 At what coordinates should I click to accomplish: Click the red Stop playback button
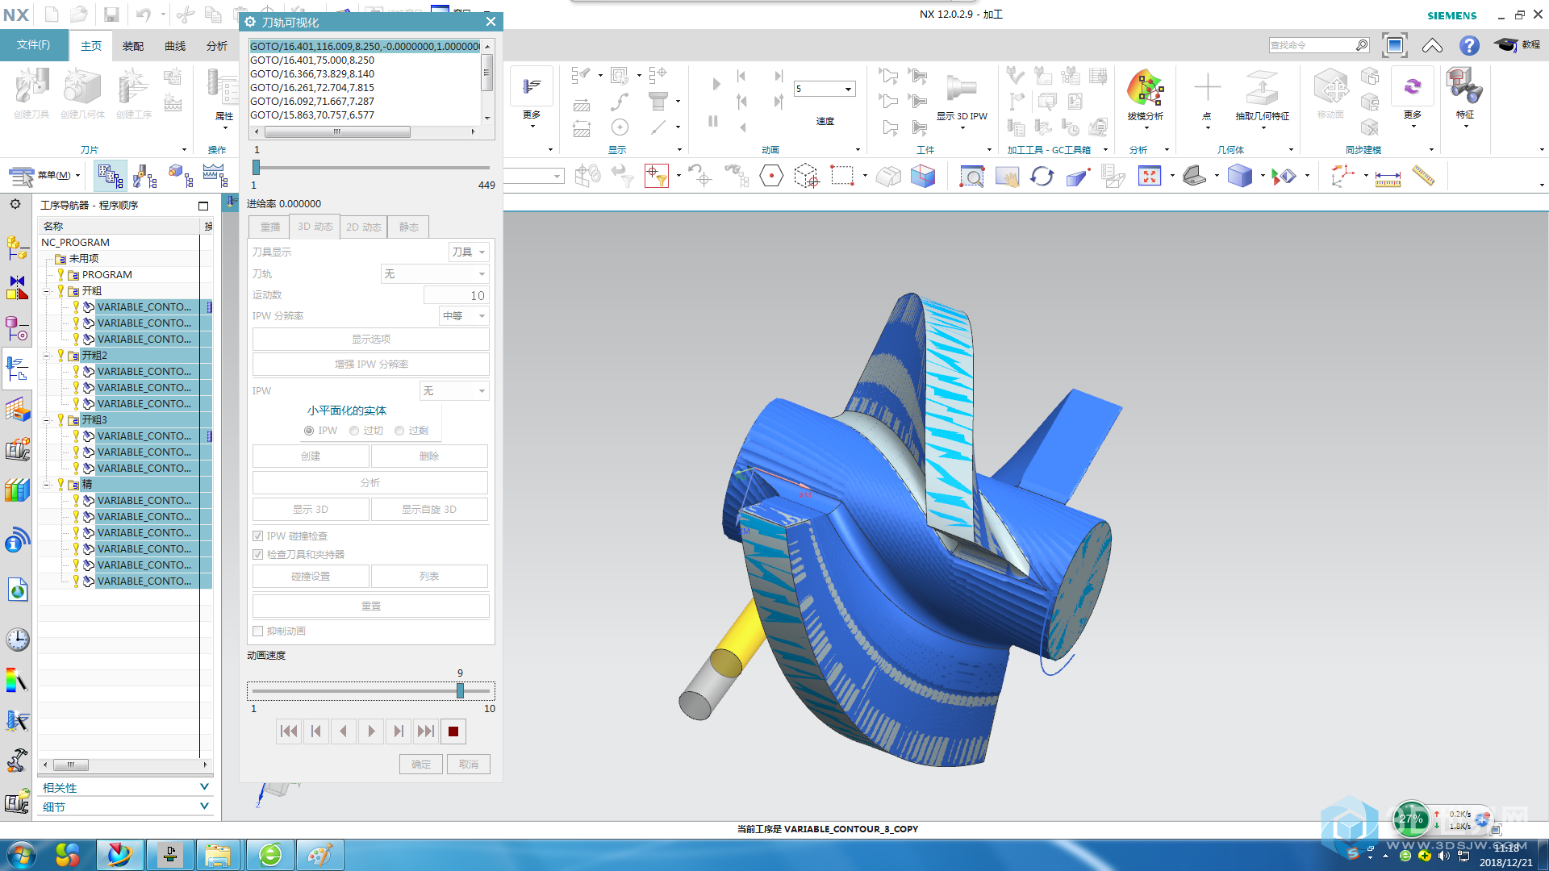tap(453, 731)
